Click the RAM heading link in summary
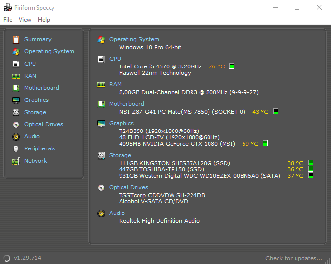The width and height of the screenshot is (331, 264). [115, 84]
